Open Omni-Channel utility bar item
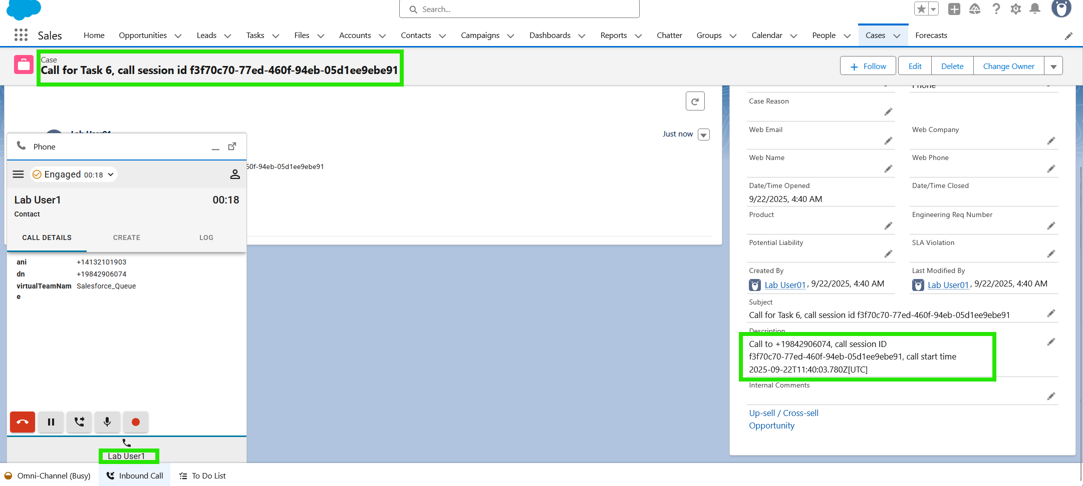 pos(48,475)
